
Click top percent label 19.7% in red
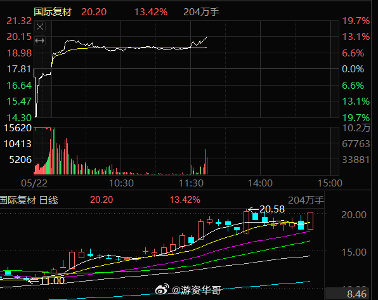[356, 21]
